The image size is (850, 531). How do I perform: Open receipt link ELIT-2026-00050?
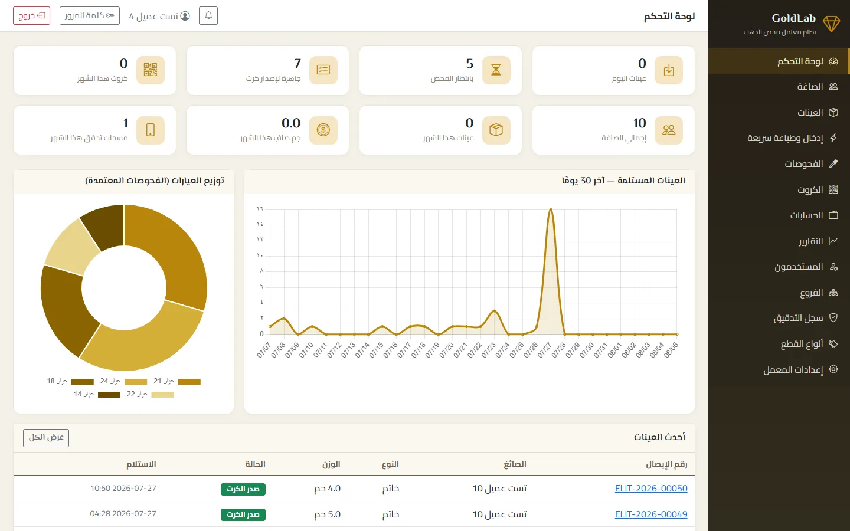pyautogui.click(x=651, y=489)
